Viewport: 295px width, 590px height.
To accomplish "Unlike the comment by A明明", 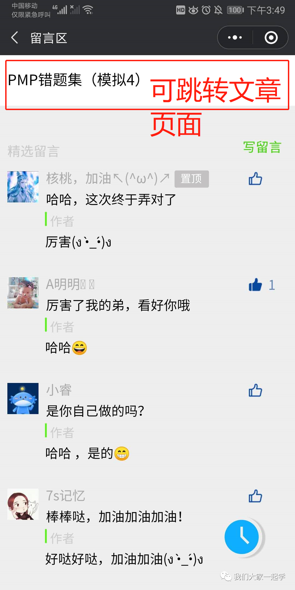I will pyautogui.click(x=255, y=285).
